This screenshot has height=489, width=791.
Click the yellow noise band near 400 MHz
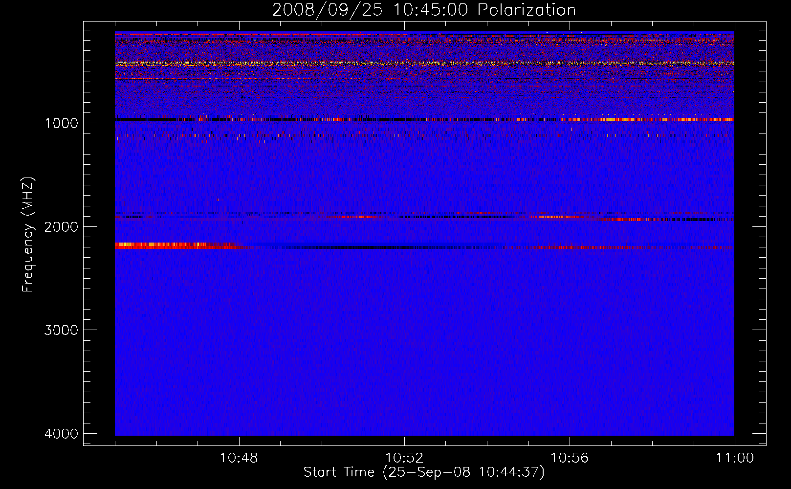(x=424, y=63)
